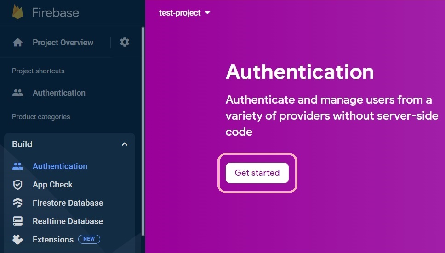Click the Firebase flame logo
445x253 pixels.
coord(17,12)
